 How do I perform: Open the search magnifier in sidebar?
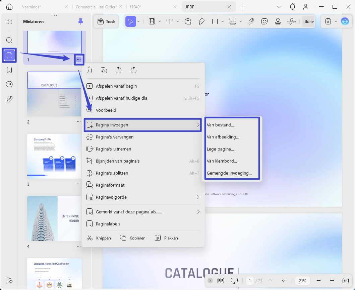(9, 40)
